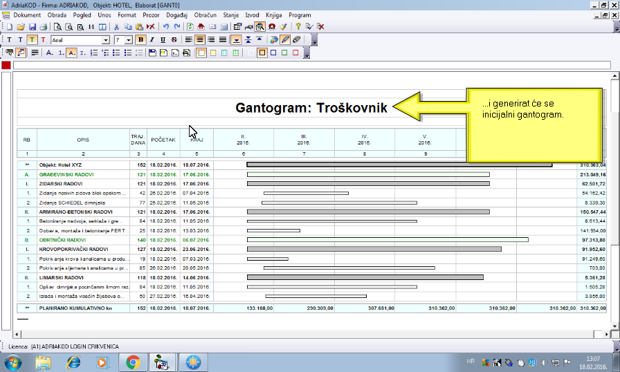Print the gantogram via the printer icon
620x372 pixels.
pyautogui.click(x=44, y=27)
